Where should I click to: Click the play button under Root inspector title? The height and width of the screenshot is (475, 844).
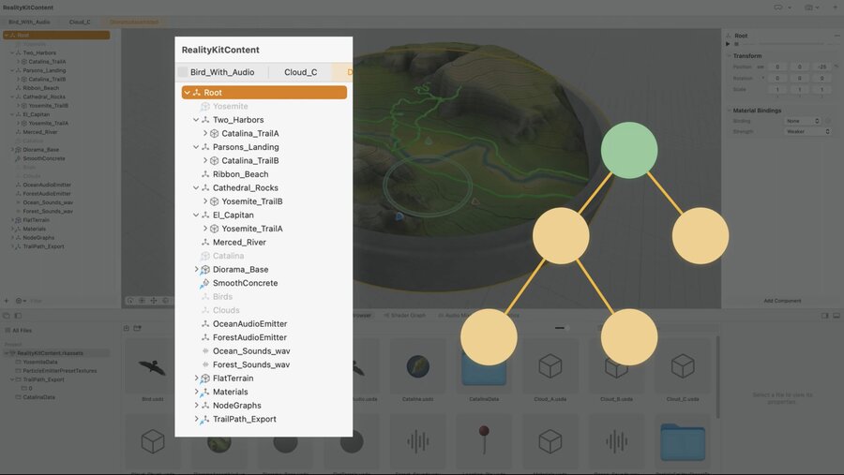728,44
